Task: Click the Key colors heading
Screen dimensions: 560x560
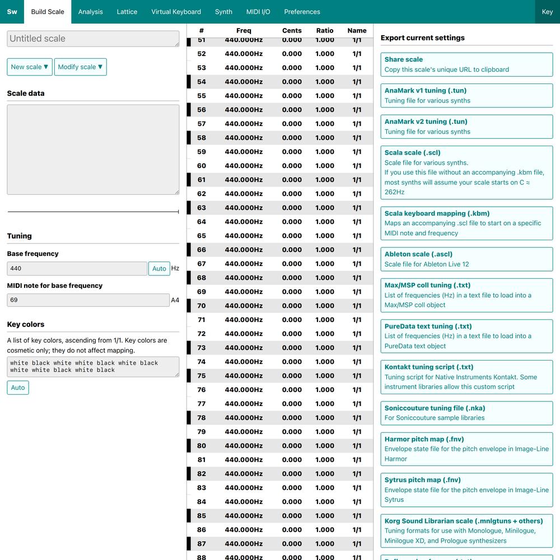Action: (x=26, y=324)
